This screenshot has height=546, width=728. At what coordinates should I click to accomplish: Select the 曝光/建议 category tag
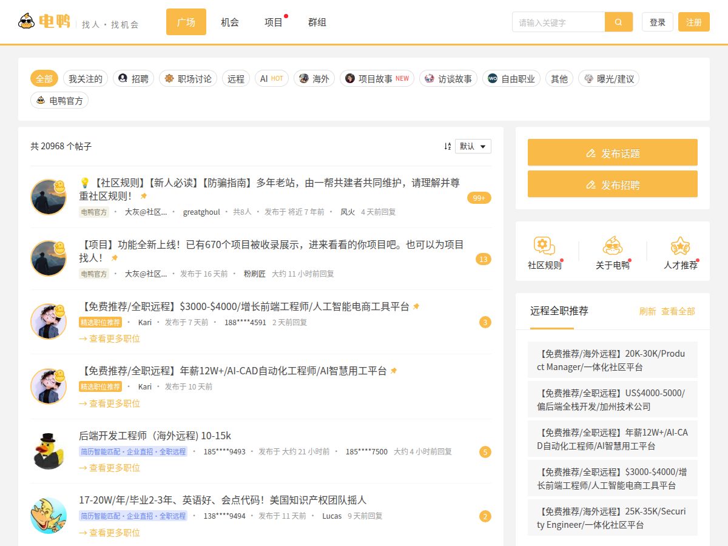point(609,78)
